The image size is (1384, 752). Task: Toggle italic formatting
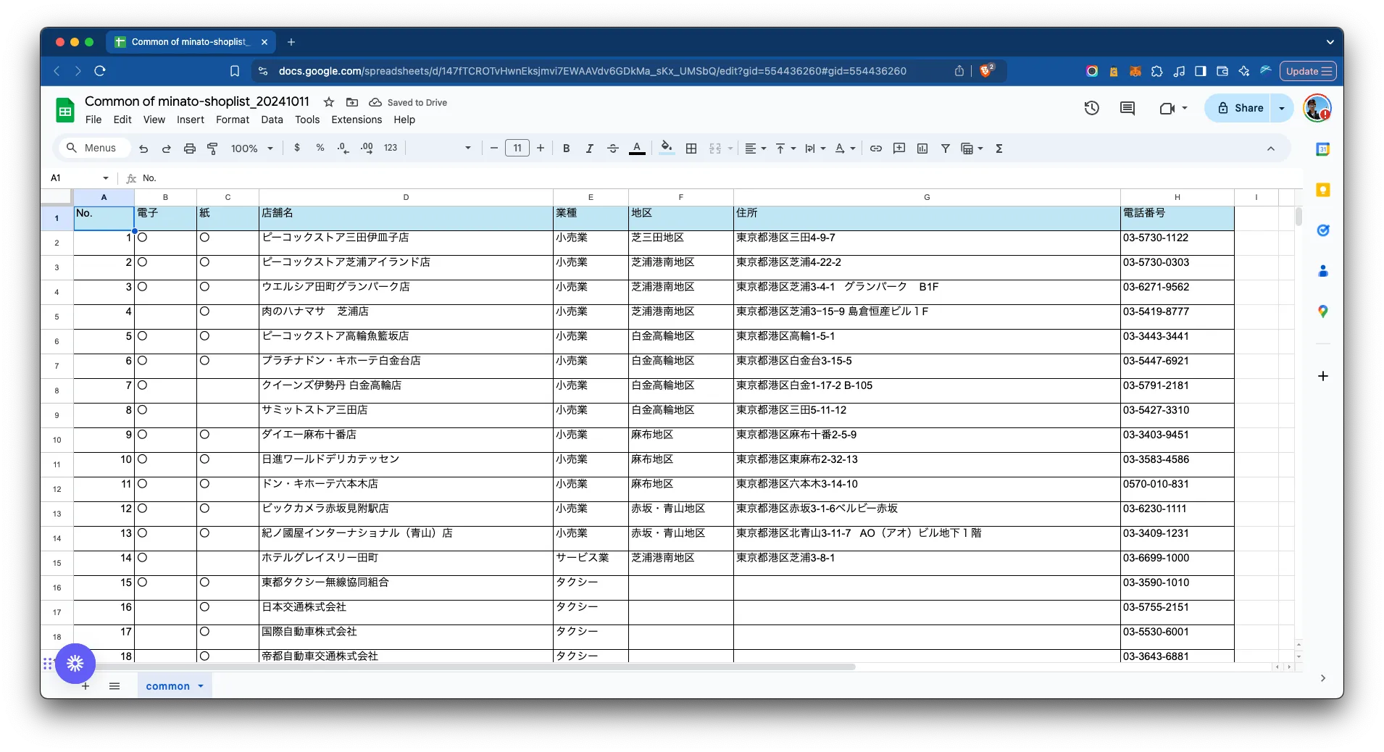589,149
